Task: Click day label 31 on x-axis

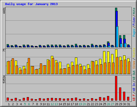Action: point(128,104)
